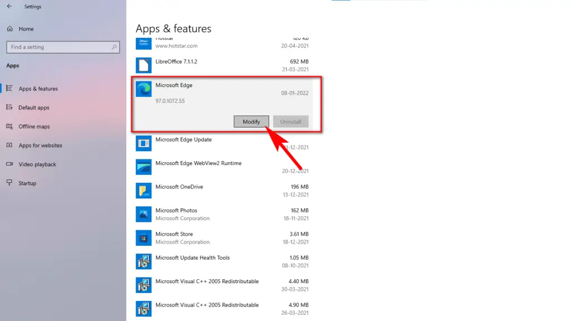The height and width of the screenshot is (321, 572).
Task: Click the Uninstall button for Microsoft Edge
Action: [x=290, y=121]
